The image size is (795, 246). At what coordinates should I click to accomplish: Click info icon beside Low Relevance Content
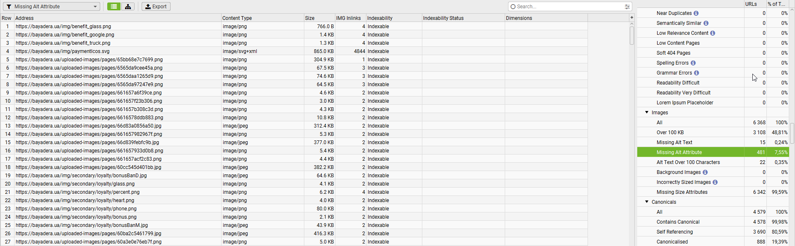tap(713, 33)
